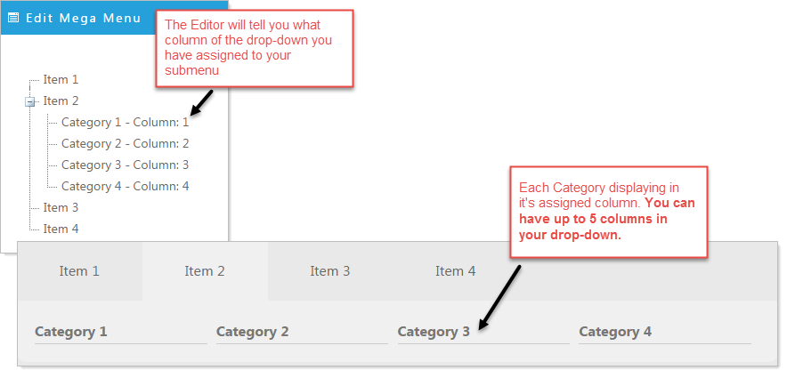Open the Item 3 menu tab

(x=330, y=271)
